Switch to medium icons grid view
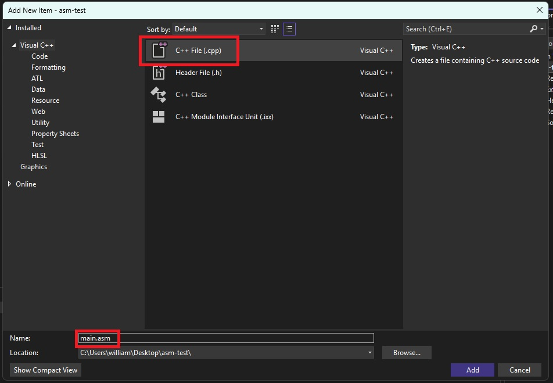Viewport: 553px width, 383px height. (275, 29)
